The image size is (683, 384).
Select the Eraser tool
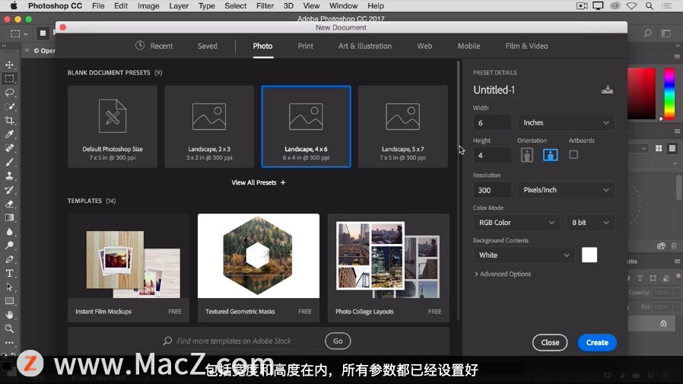tap(9, 204)
